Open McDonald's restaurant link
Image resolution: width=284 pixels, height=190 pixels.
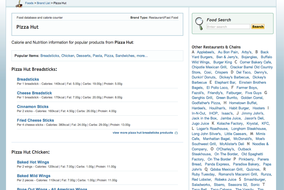(x=243, y=139)
